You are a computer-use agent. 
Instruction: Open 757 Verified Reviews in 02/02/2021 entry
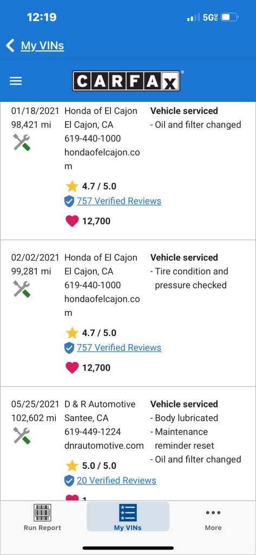tap(119, 347)
